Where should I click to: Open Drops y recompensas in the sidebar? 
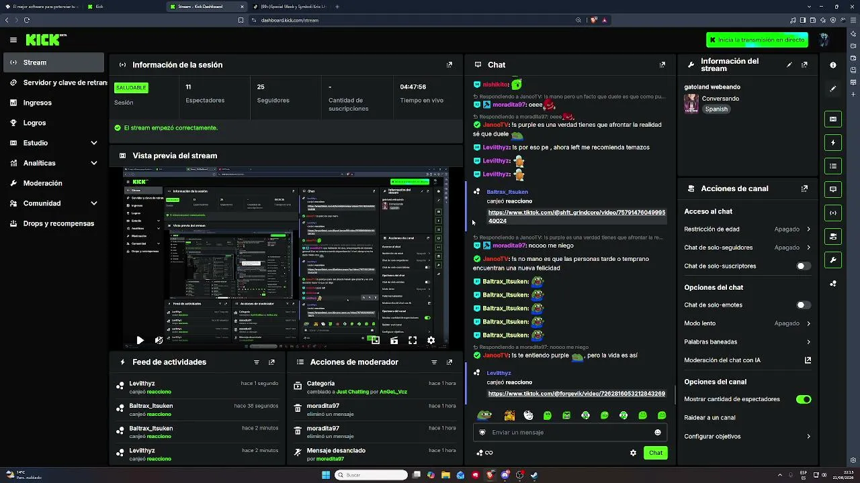(54, 223)
